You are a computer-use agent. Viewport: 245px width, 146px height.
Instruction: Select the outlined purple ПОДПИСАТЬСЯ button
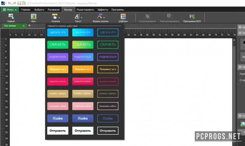click(108, 57)
